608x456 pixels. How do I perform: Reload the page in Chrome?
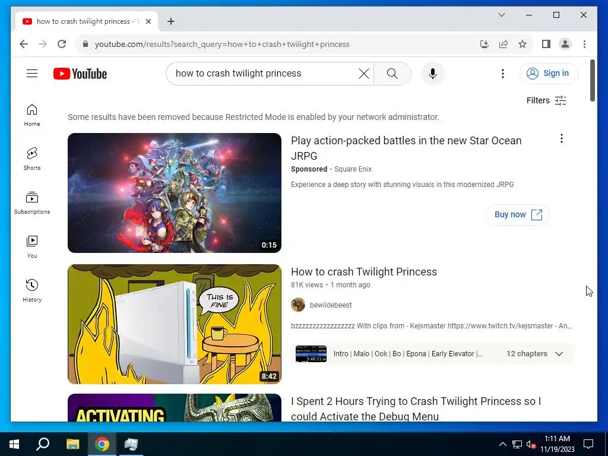tap(62, 44)
